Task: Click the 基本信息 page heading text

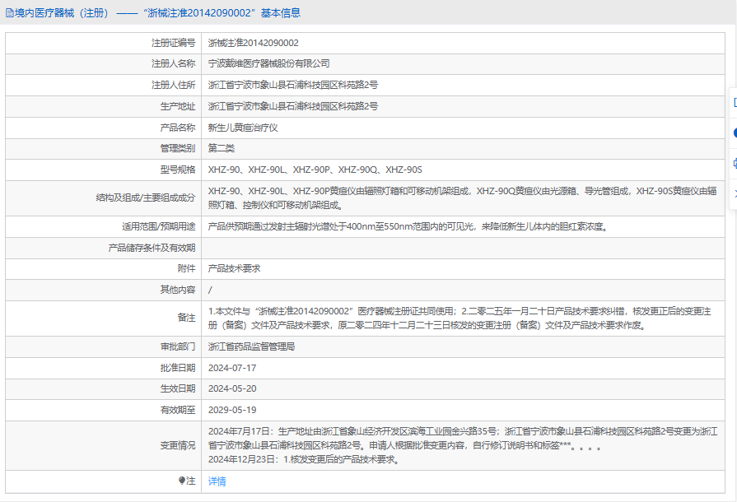Action: 281,13
